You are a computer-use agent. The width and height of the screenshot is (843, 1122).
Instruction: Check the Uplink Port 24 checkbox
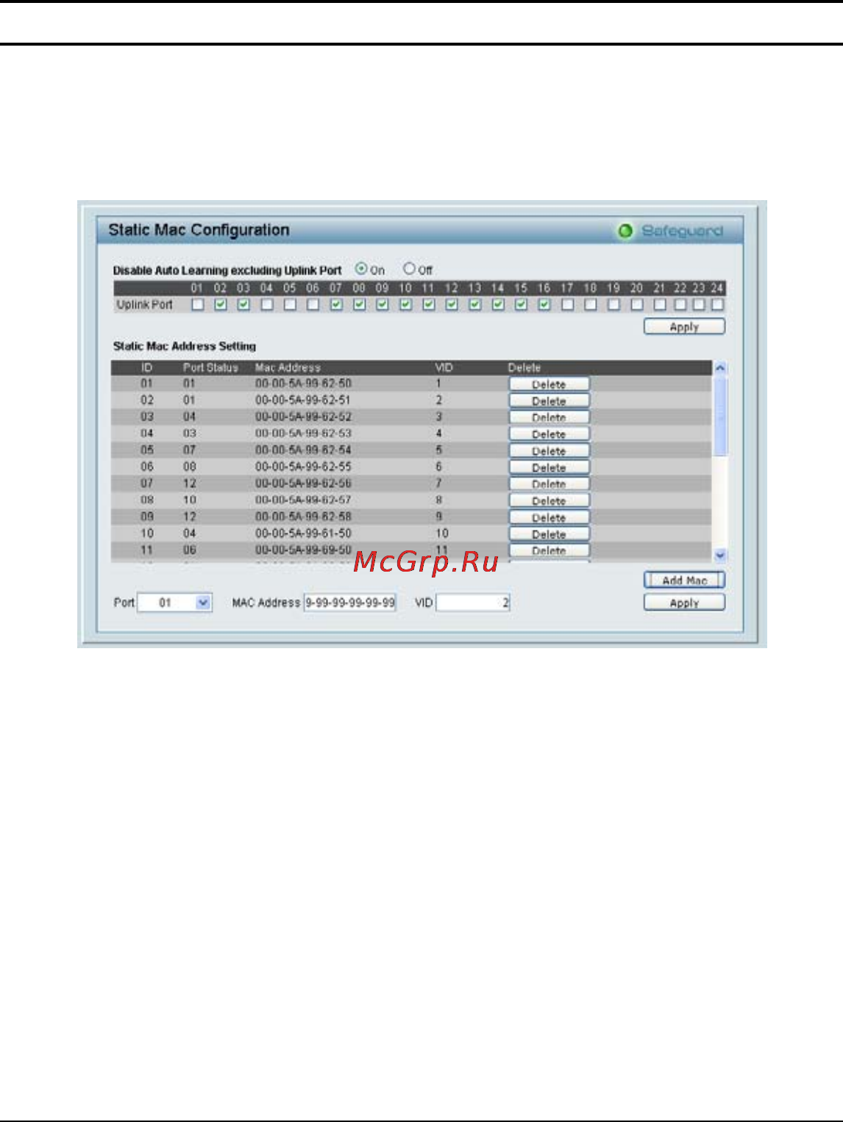point(717,305)
